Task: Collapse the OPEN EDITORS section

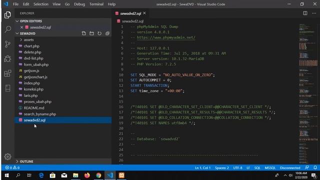Action: click(17, 21)
